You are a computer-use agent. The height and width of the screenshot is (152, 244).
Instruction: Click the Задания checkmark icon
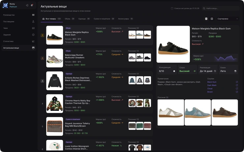[x=33, y=35]
